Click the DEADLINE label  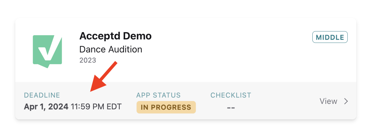[x=42, y=95]
